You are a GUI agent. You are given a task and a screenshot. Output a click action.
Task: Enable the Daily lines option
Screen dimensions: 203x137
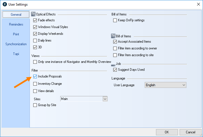click(35, 40)
